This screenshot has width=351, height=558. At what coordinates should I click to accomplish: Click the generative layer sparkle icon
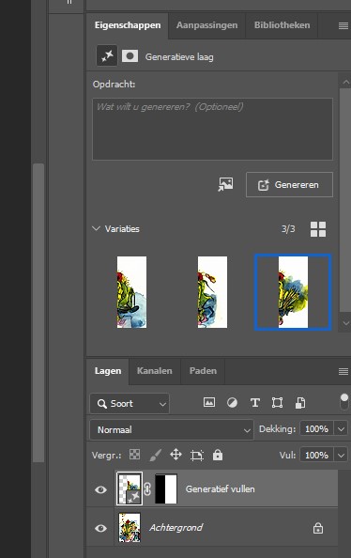coord(107,55)
